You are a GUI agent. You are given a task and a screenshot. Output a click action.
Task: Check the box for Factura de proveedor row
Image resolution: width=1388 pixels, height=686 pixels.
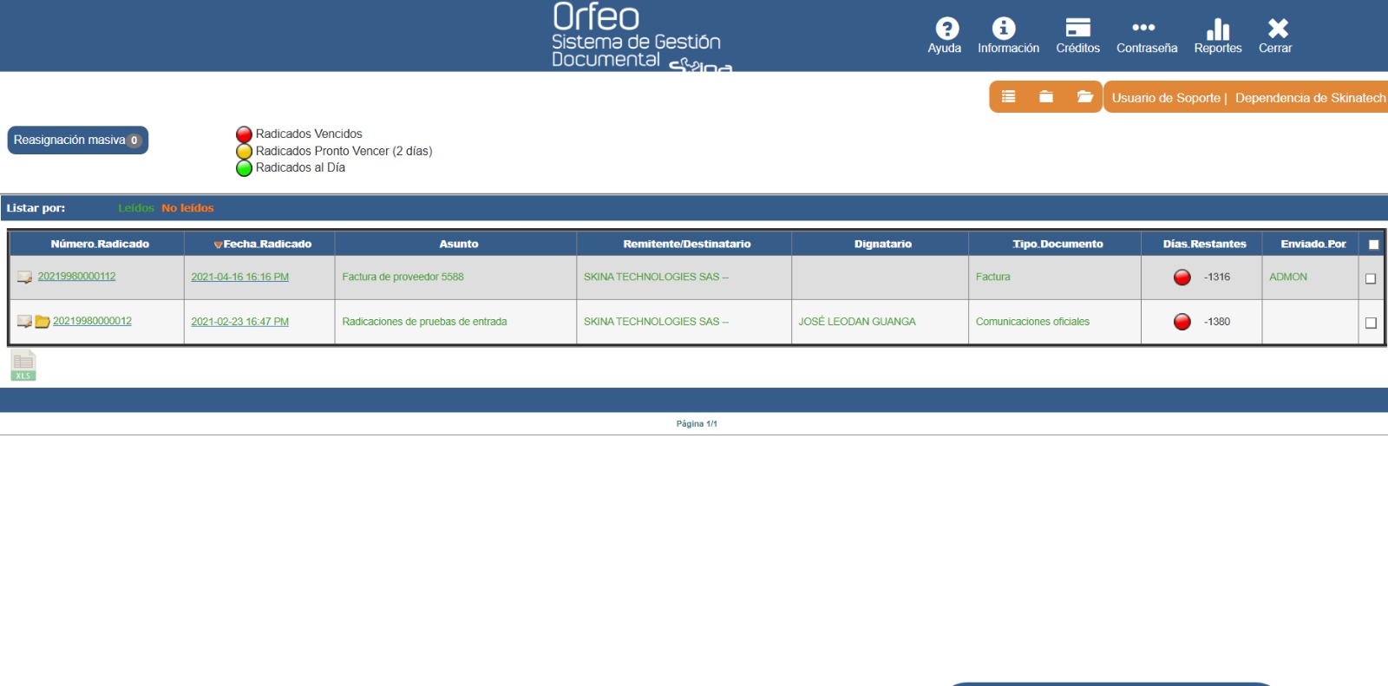1371,278
